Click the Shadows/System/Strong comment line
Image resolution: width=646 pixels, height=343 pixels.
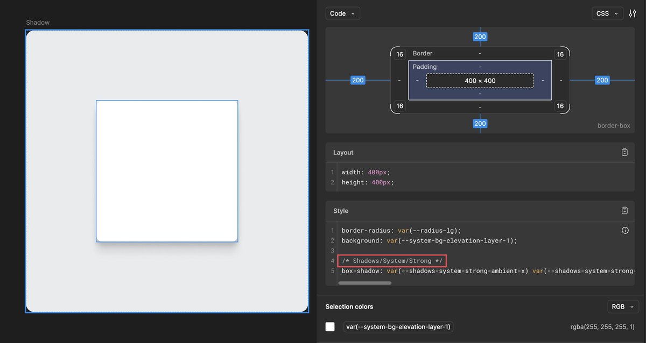tap(392, 261)
